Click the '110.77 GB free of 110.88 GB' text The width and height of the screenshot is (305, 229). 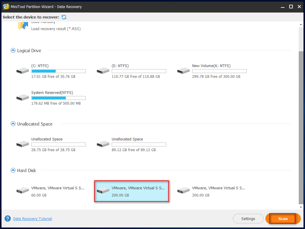click(136, 77)
